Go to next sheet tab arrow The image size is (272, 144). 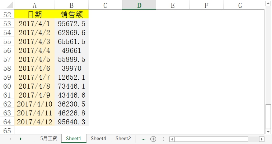click(x=21, y=139)
